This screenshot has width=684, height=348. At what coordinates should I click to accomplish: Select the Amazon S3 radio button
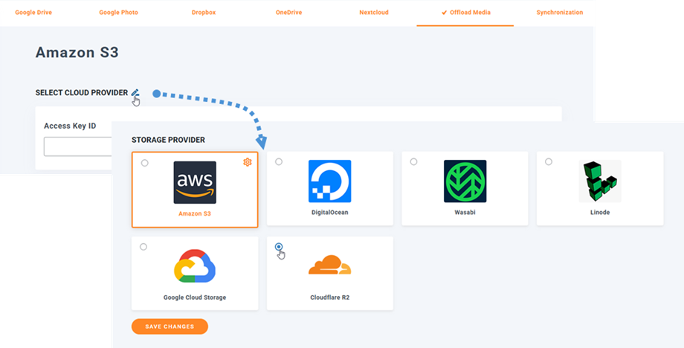coord(144,163)
